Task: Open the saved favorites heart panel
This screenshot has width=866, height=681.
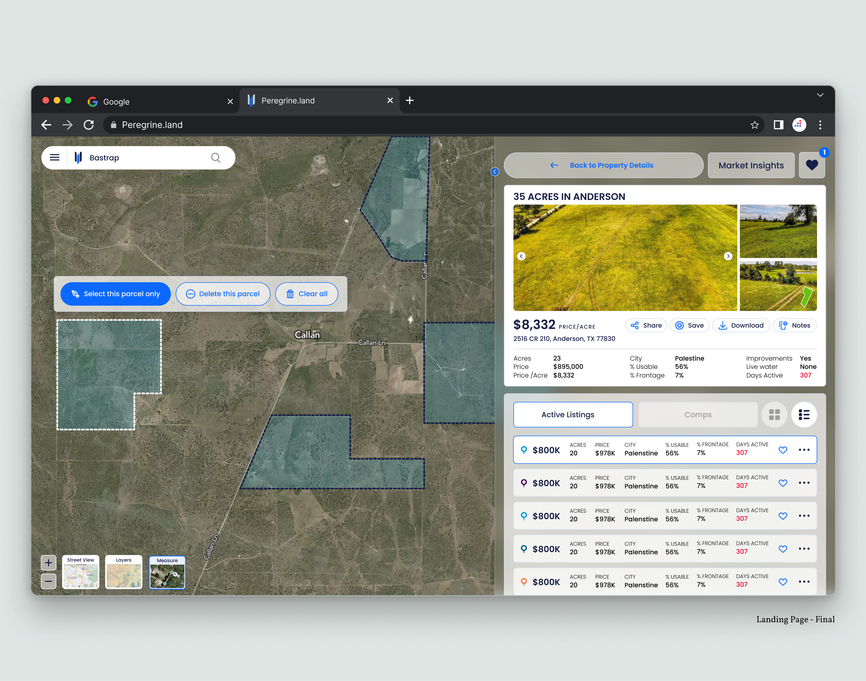Action: point(812,165)
